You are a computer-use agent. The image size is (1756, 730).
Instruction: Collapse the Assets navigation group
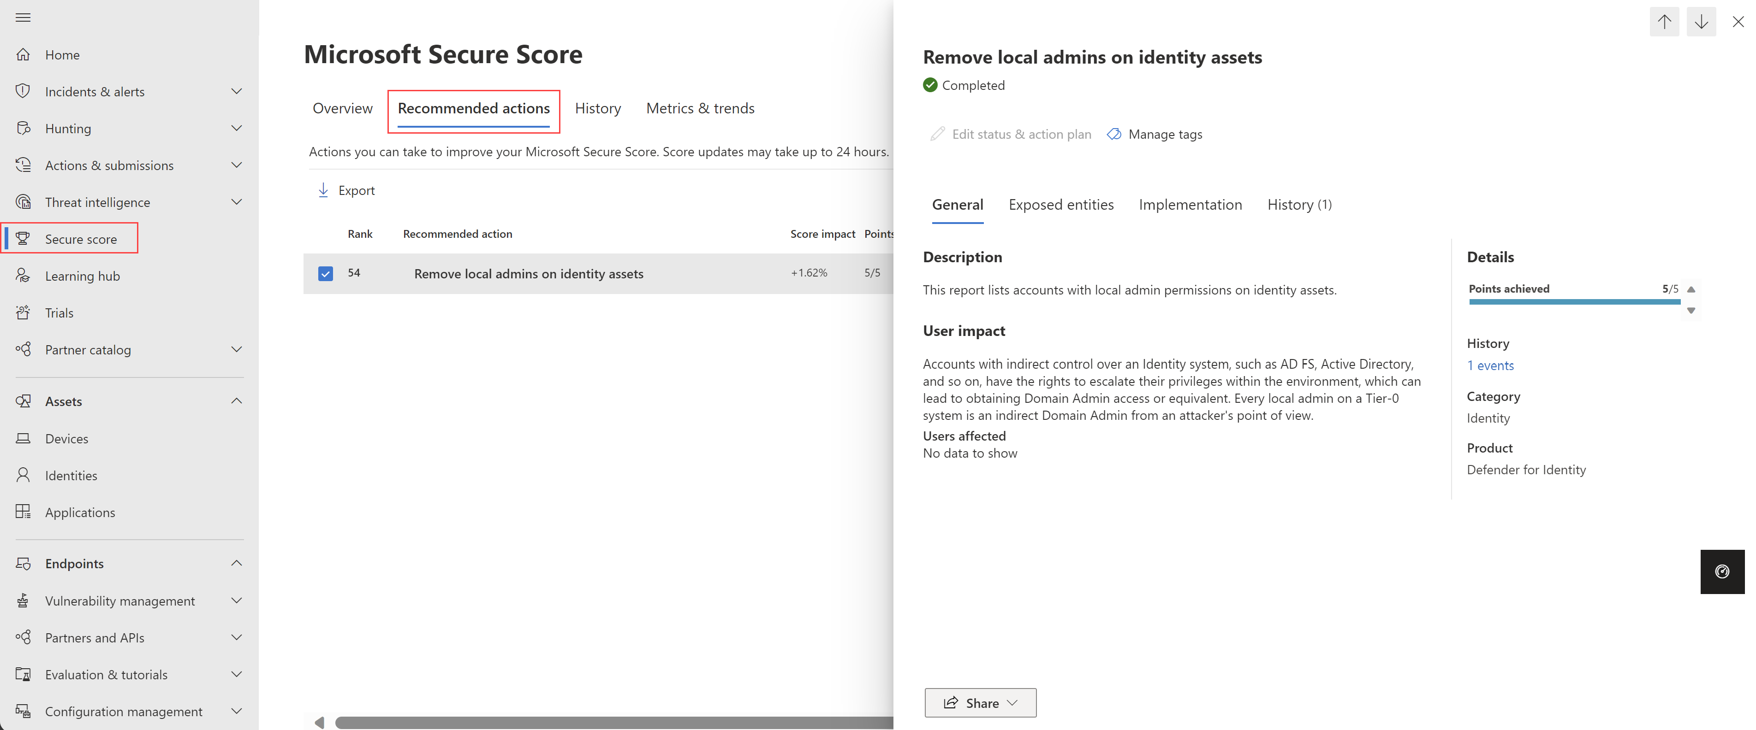237,400
